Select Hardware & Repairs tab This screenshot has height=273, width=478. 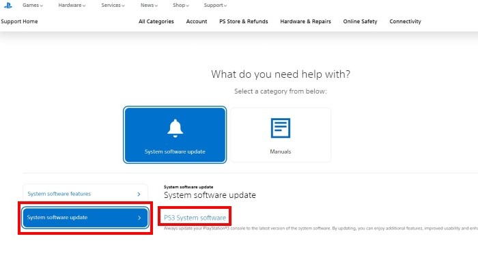pyautogui.click(x=305, y=22)
